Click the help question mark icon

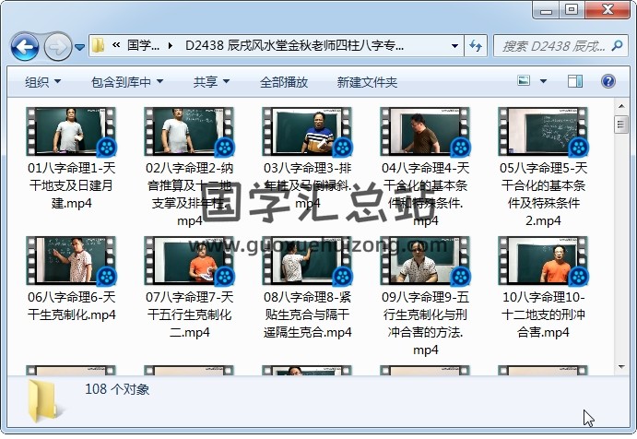tap(608, 82)
